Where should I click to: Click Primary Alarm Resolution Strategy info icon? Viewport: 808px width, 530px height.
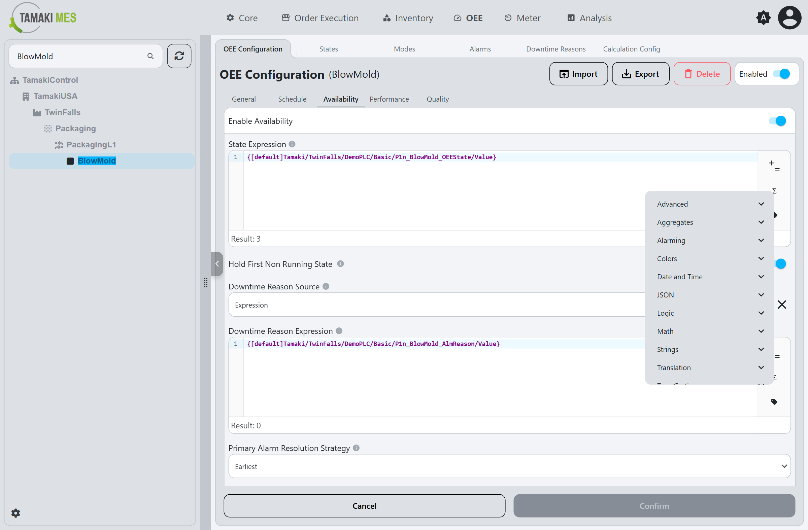click(356, 448)
